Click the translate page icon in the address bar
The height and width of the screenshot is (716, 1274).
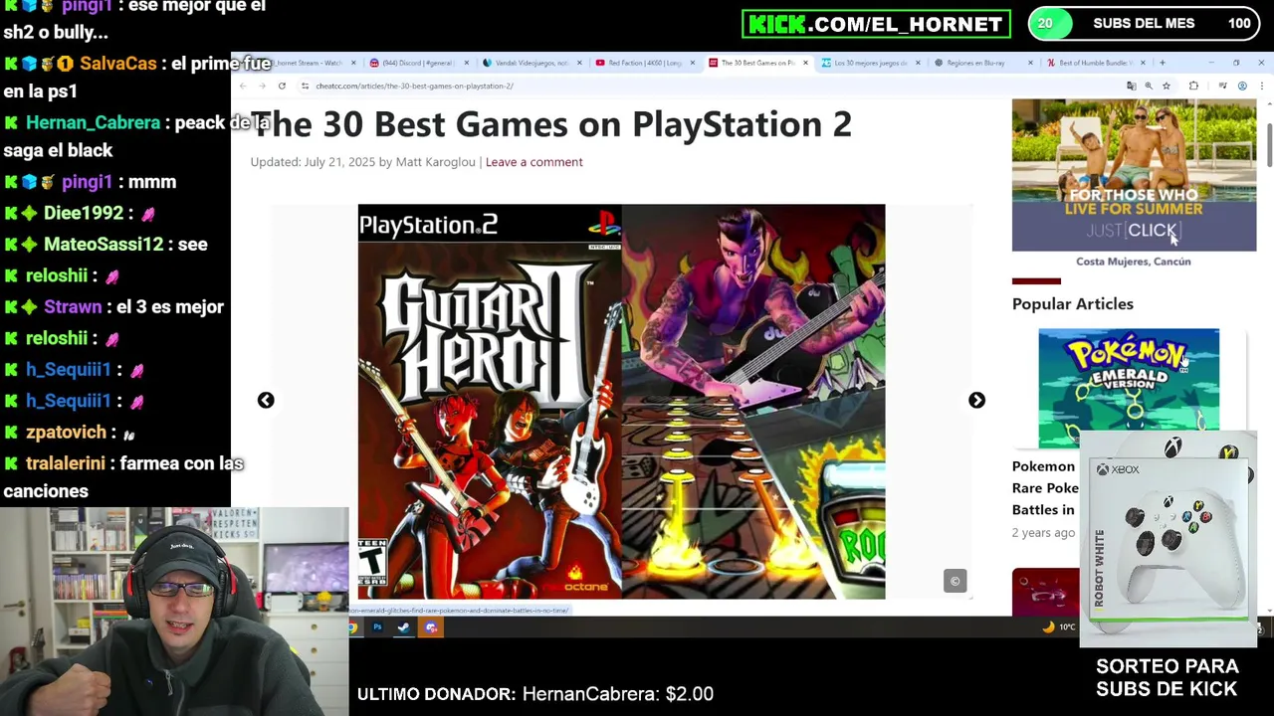[x=1131, y=87]
